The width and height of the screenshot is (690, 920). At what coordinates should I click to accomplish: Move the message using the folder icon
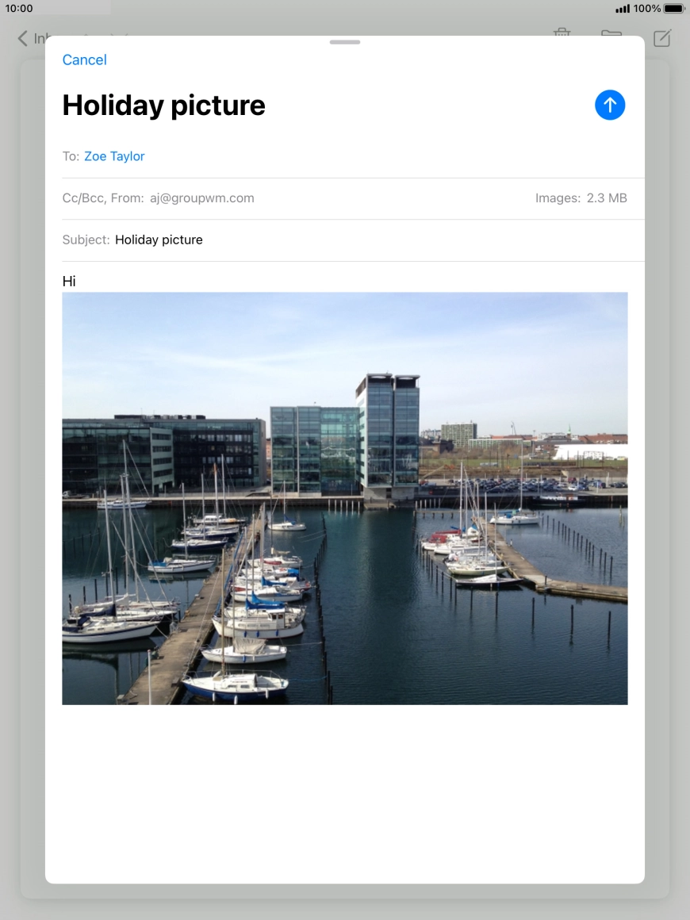[611, 37]
